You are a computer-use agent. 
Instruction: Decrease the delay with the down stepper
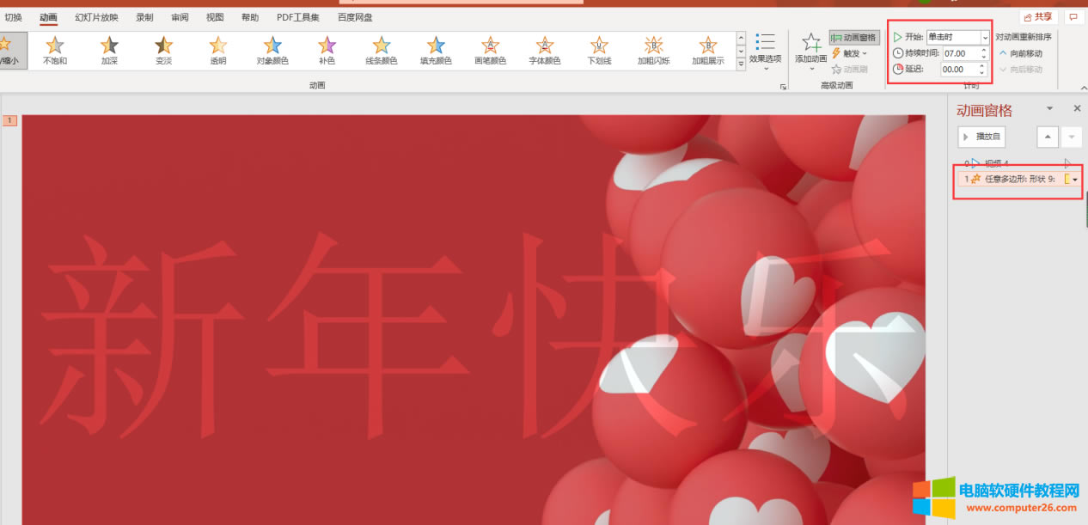coord(983,72)
